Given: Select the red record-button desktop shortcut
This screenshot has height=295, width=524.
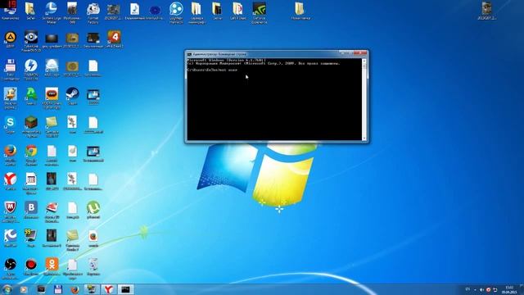Looking at the screenshot, I should pos(31,264).
